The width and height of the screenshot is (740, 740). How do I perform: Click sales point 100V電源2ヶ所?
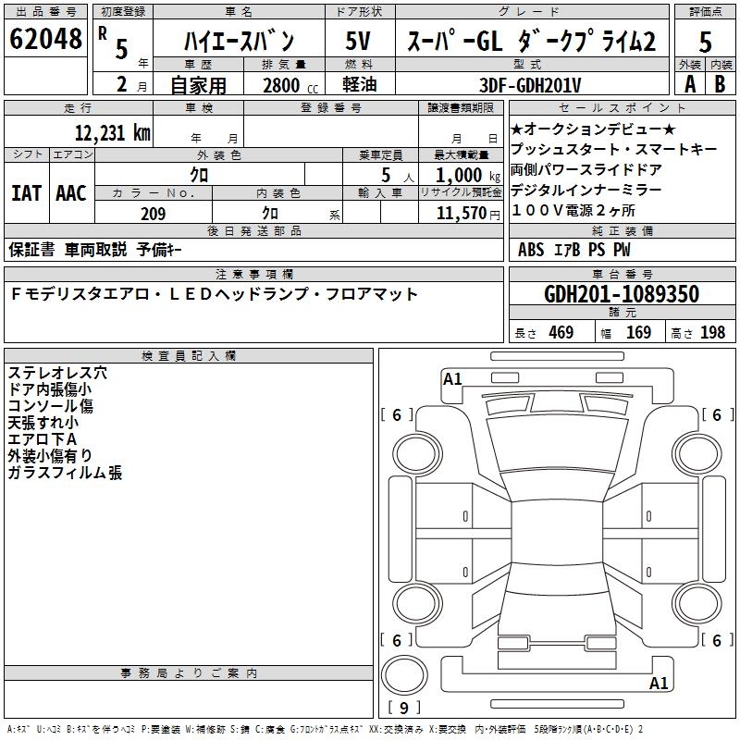tap(573, 210)
